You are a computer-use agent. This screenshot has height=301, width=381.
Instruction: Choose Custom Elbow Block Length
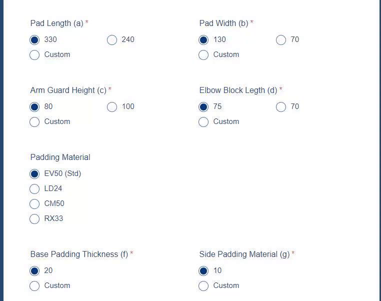pos(203,122)
